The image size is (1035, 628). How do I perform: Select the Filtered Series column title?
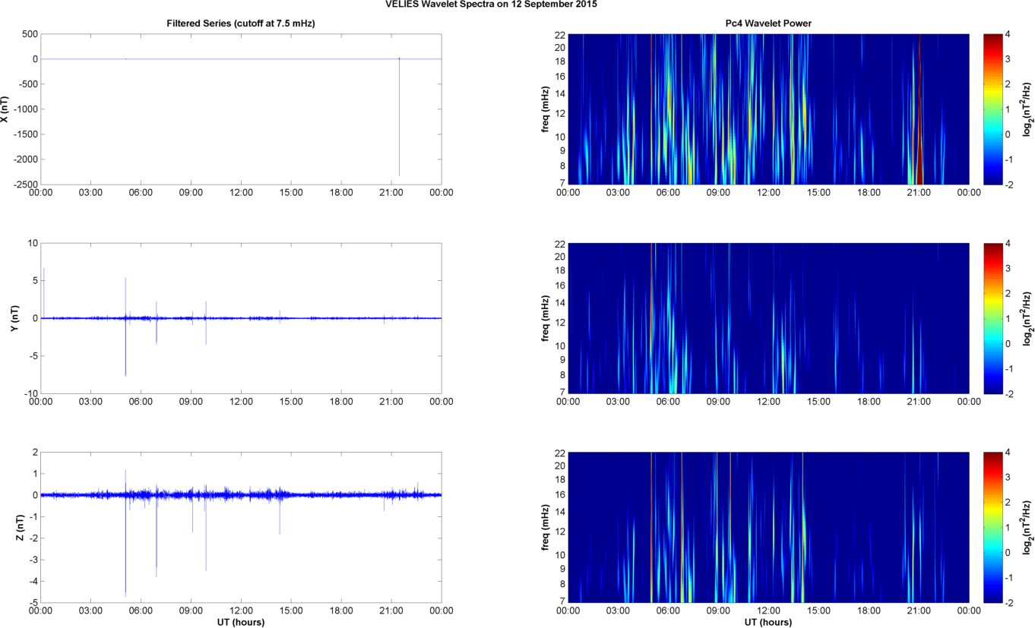pos(240,24)
